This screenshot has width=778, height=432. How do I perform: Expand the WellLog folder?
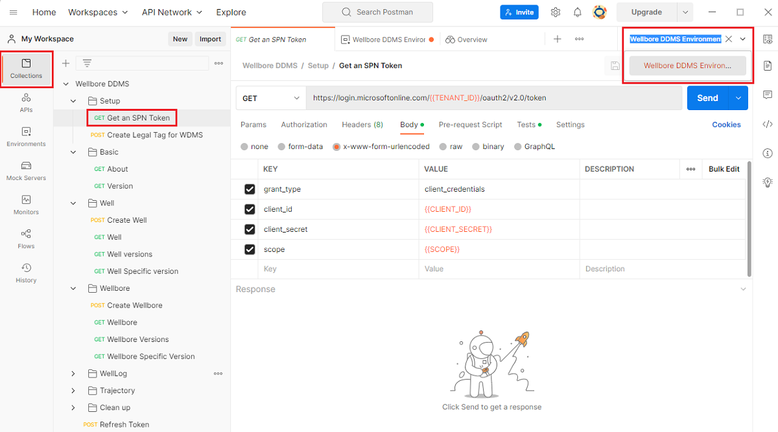[73, 374]
